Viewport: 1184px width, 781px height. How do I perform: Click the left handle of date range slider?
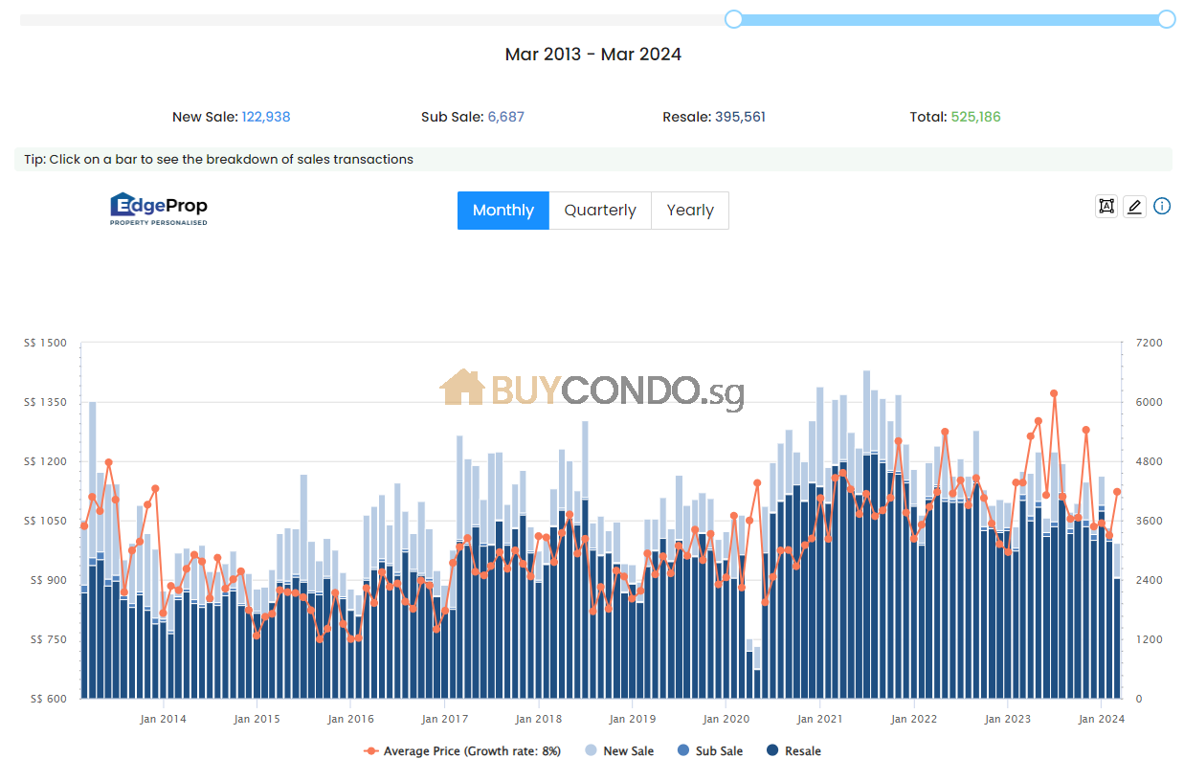[x=734, y=19]
